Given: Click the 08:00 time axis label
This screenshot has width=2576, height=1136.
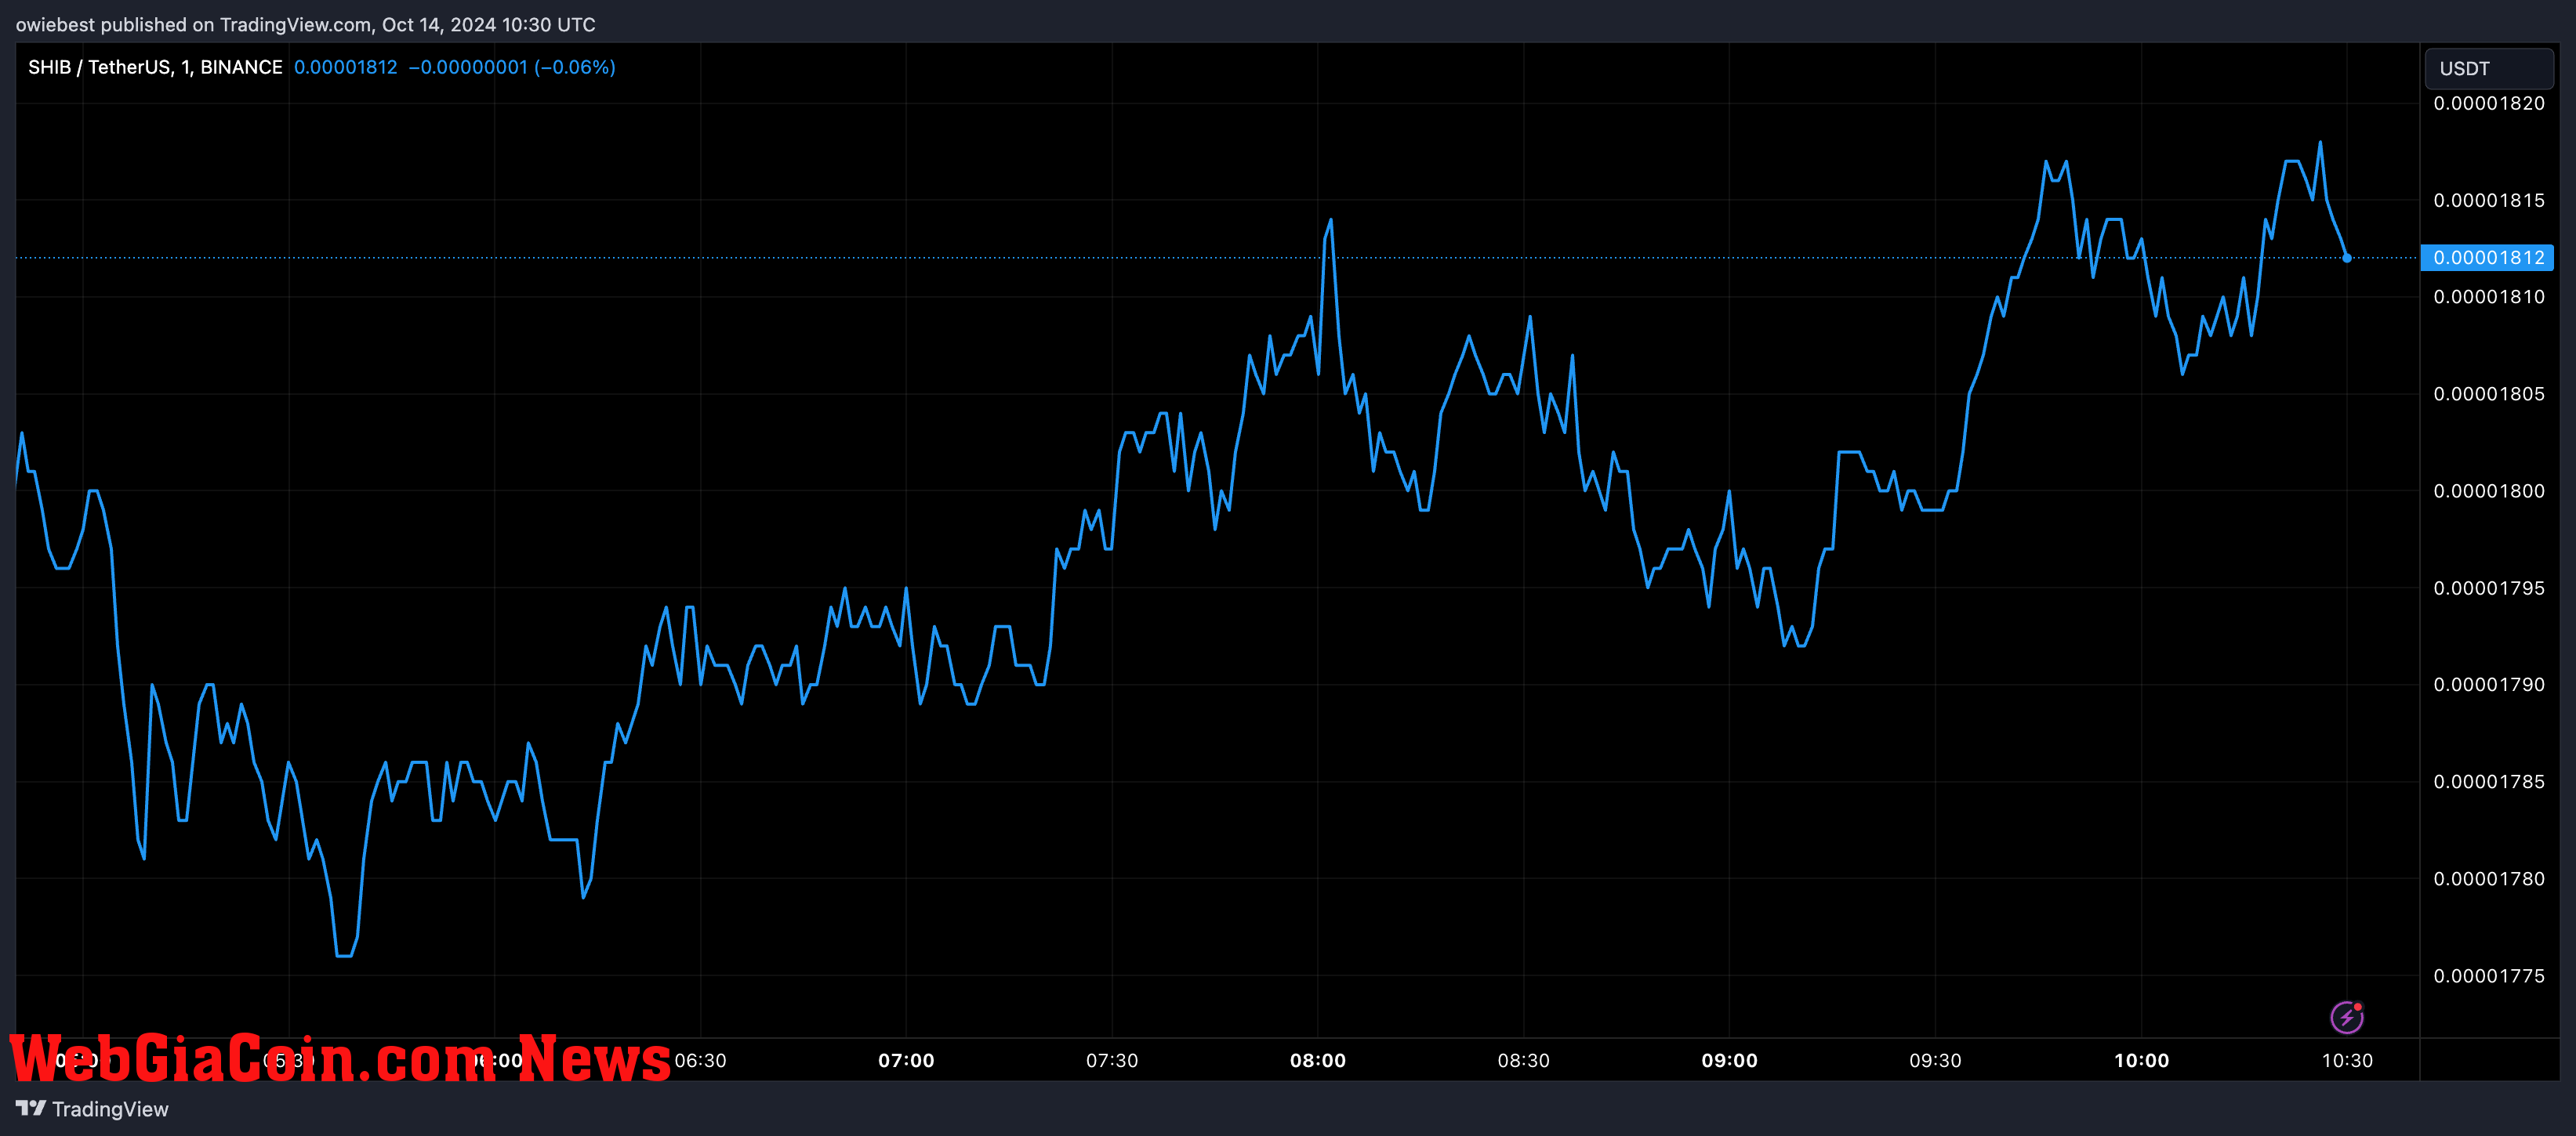Looking at the screenshot, I should (1318, 1060).
